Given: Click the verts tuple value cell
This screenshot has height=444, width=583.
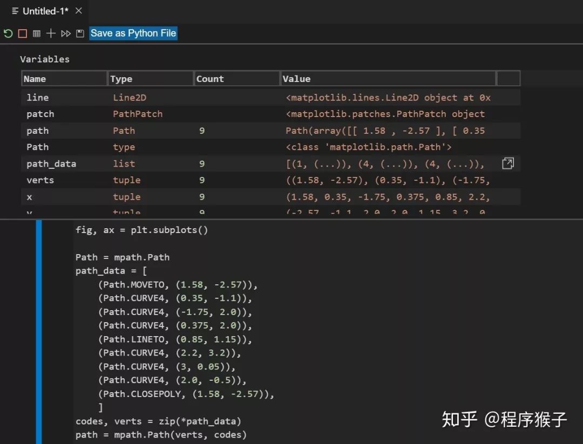Looking at the screenshot, I should coord(388,180).
